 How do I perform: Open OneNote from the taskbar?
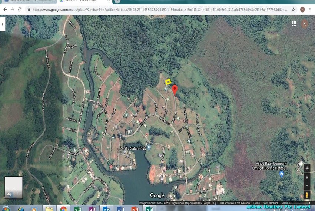(92, 209)
